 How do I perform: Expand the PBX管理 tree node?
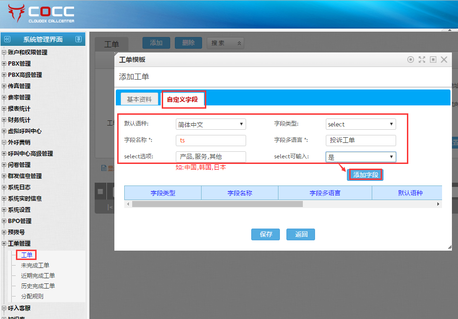[4, 64]
